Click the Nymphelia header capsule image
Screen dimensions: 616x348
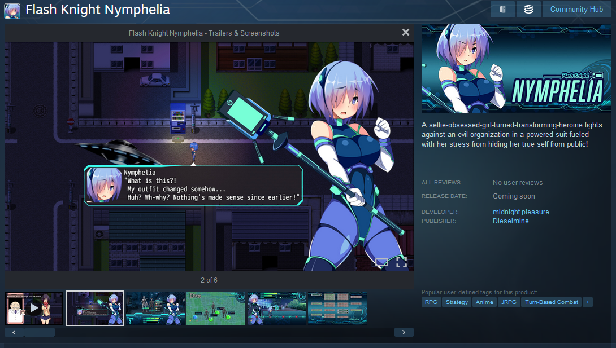click(x=516, y=69)
